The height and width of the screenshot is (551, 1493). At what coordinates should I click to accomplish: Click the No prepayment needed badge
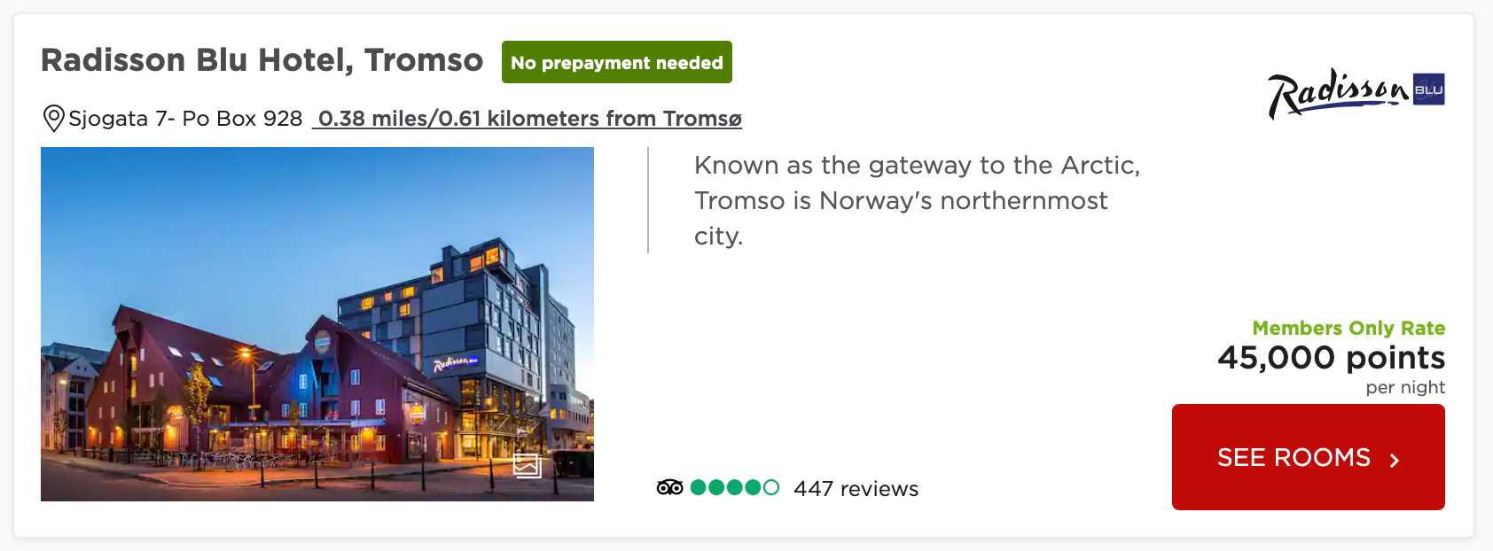point(616,63)
